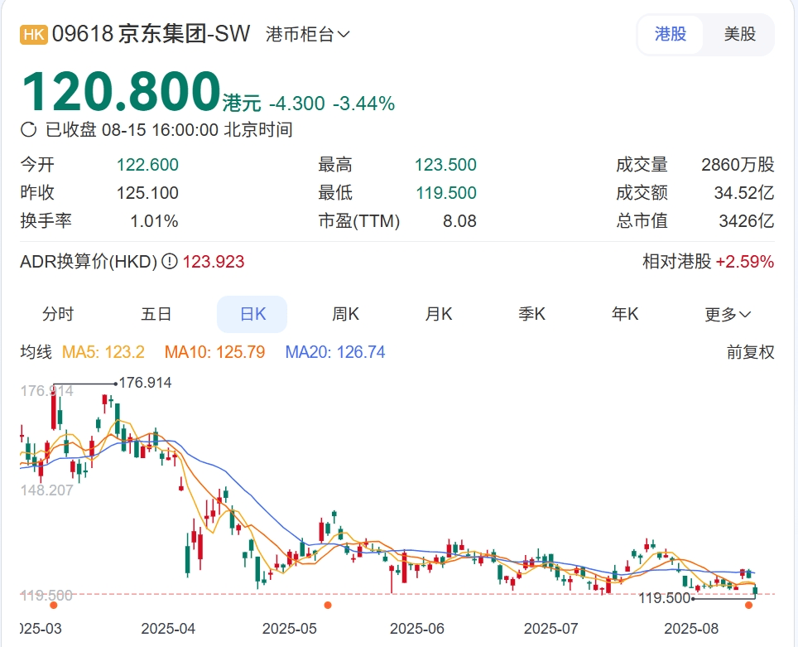Click the HK market badge icon
The image size is (798, 647).
click(x=34, y=34)
